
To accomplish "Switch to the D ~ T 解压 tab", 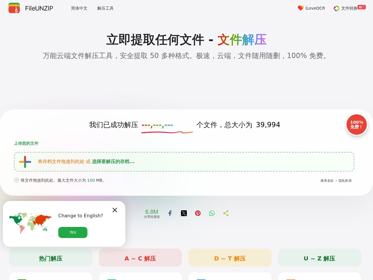I will tap(230, 258).
